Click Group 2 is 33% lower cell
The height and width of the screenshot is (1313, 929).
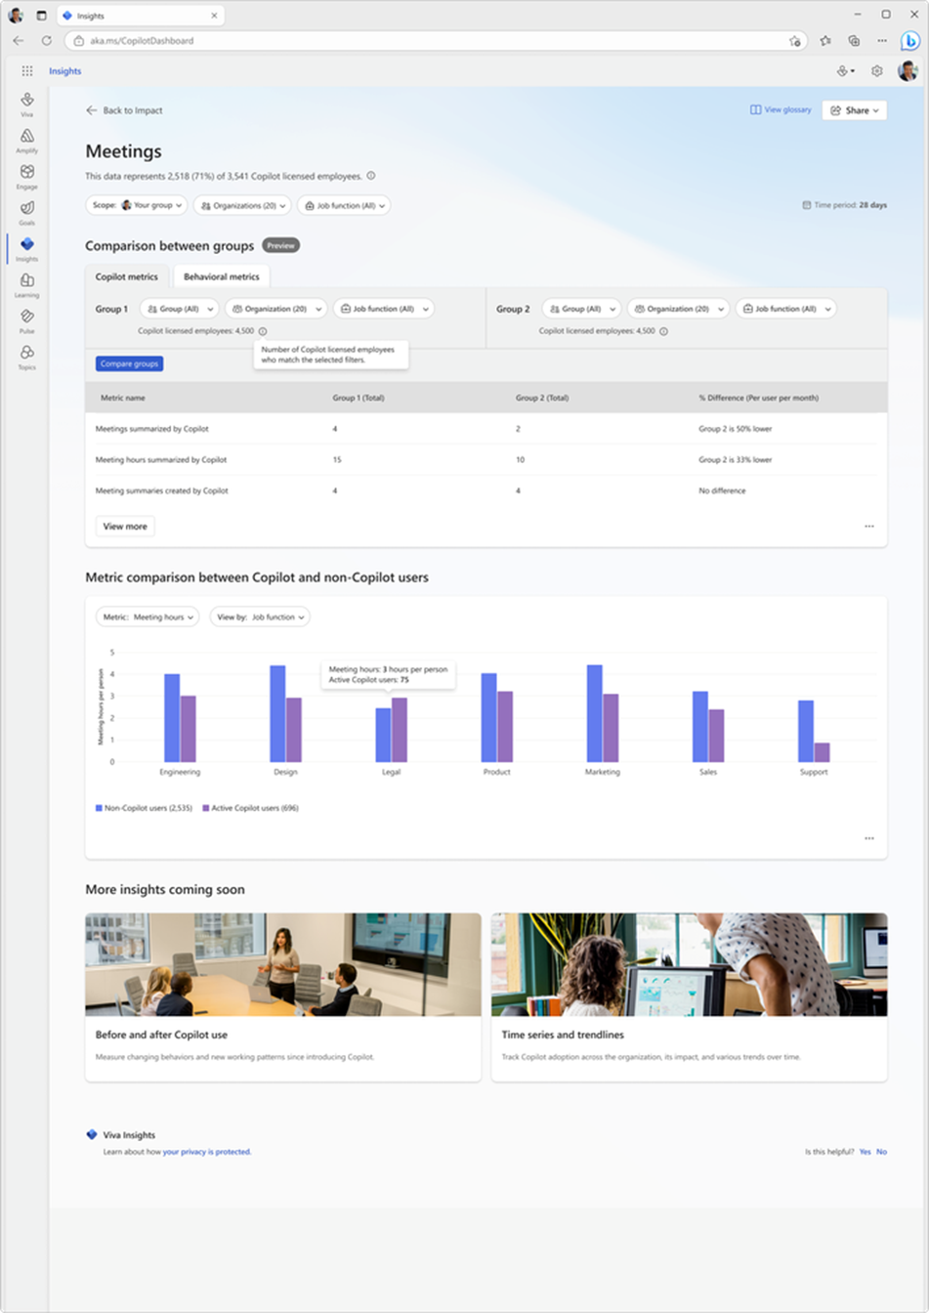click(x=735, y=459)
